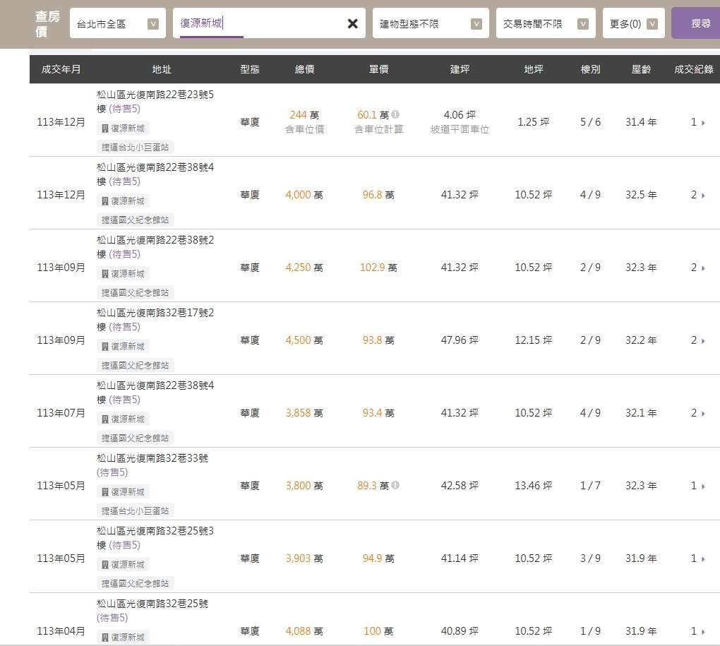
Task: Click 捷運台北小巨蛋站 tag in the 244 萬 row
Action: tap(135, 147)
